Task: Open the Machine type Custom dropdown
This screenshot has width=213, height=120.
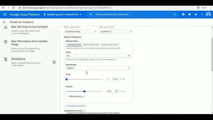Action: pyautogui.click(x=98, y=68)
